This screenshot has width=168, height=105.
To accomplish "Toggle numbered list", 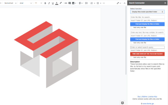I will click(92, 3).
